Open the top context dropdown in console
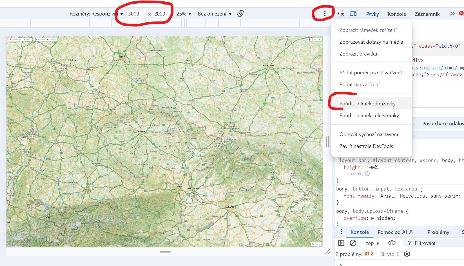This screenshot has height=266, width=464. (372, 243)
